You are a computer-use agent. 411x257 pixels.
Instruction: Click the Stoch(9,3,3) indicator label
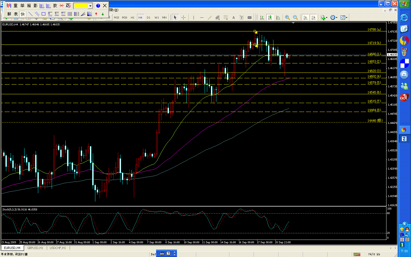click(20, 209)
